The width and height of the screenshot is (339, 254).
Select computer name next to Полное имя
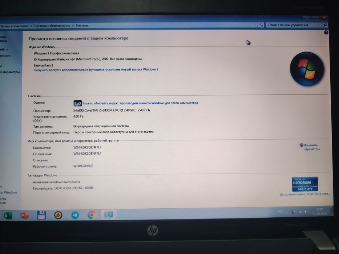(87, 153)
